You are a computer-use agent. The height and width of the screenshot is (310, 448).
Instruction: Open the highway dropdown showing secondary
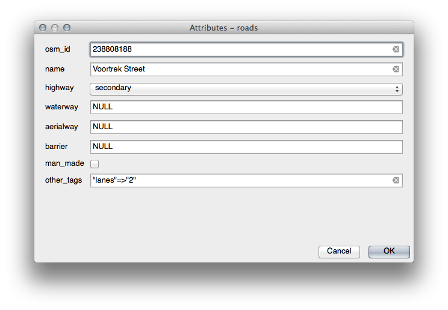246,88
